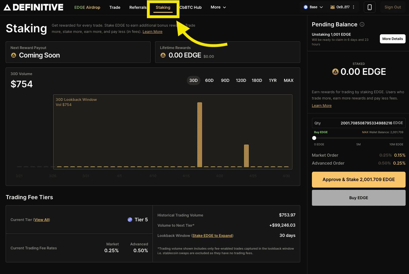Click More Details for unstaking balance
Screen dimensions: 409x274
tap(392, 39)
